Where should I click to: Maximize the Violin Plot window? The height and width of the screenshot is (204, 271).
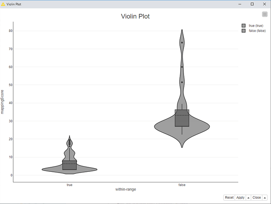click(252, 4)
